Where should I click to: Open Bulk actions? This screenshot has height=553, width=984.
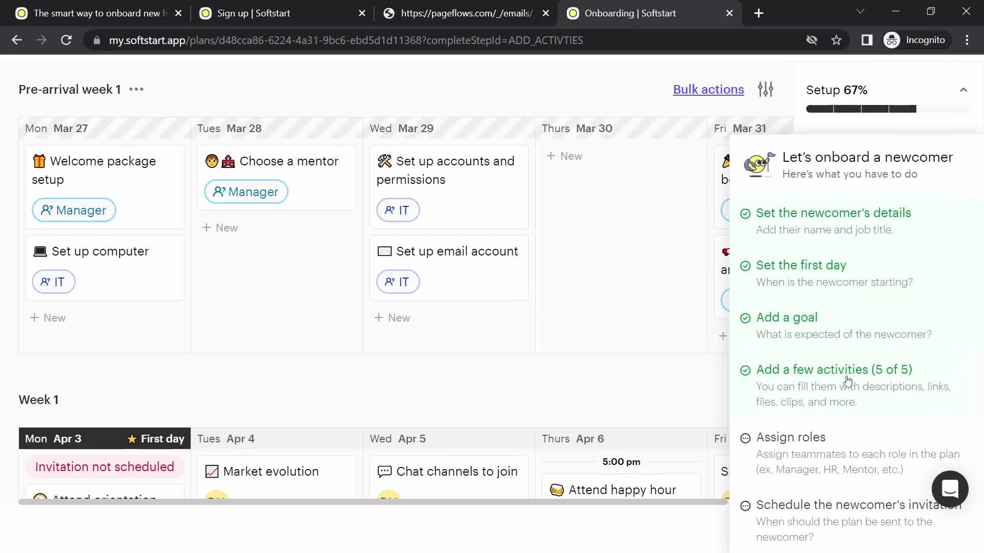(708, 89)
